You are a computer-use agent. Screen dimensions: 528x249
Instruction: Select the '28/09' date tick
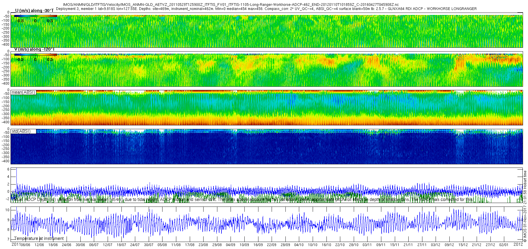click(x=285, y=245)
